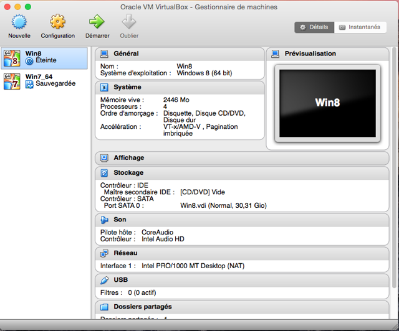Screen dimensions: 399x331
Task: Click 'Win8.vdi (Normal, 30,31 Gio)' entry
Action: point(223,205)
